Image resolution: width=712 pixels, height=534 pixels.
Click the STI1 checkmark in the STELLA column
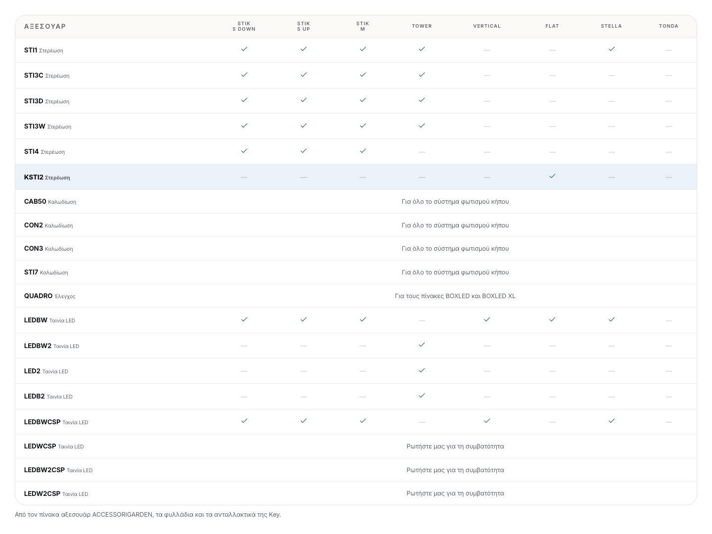pyautogui.click(x=612, y=49)
